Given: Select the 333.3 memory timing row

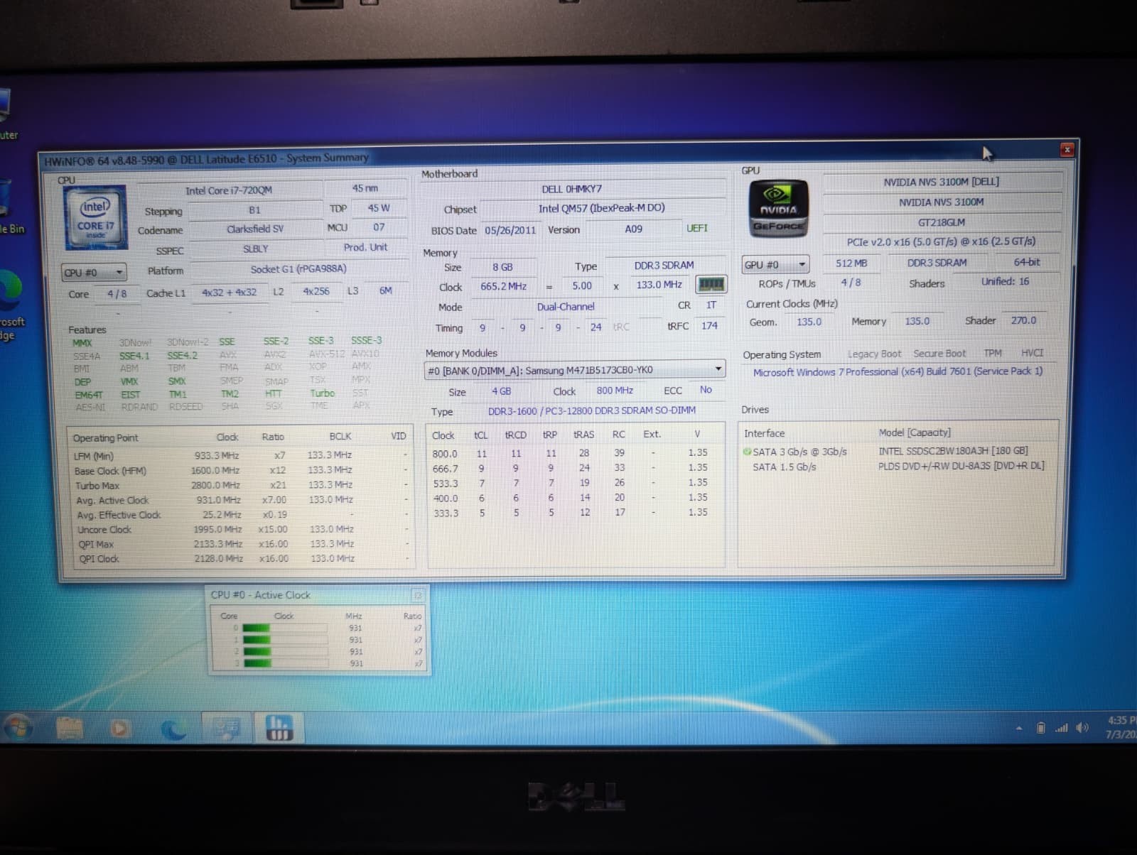Looking at the screenshot, I should pyautogui.click(x=573, y=512).
